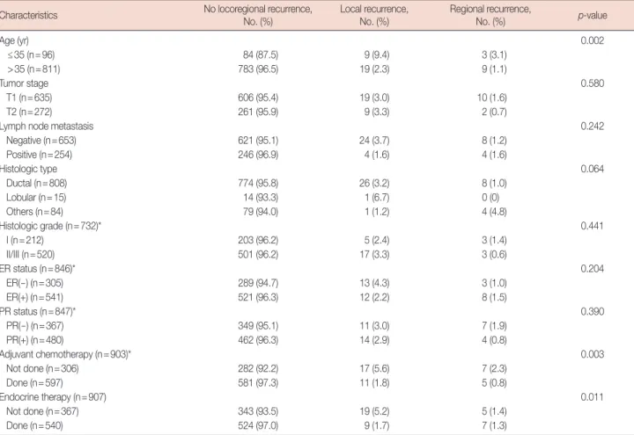Click the value '4 (4.8)' in Others row
The image size is (634, 435).
click(x=494, y=212)
